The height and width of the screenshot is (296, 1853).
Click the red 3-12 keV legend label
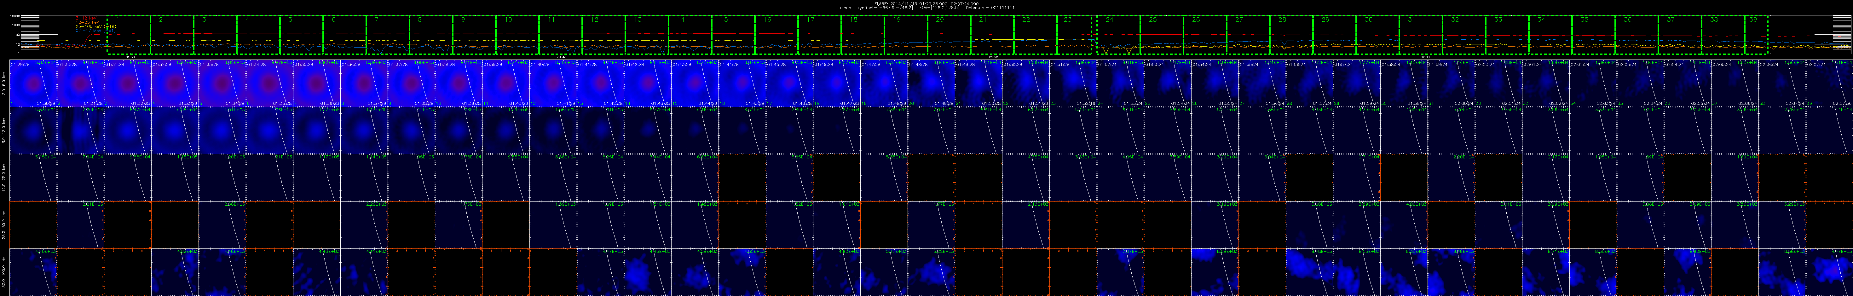click(86, 18)
